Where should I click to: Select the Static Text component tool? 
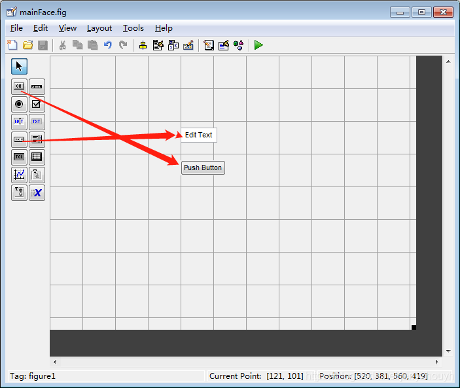pyautogui.click(x=37, y=122)
